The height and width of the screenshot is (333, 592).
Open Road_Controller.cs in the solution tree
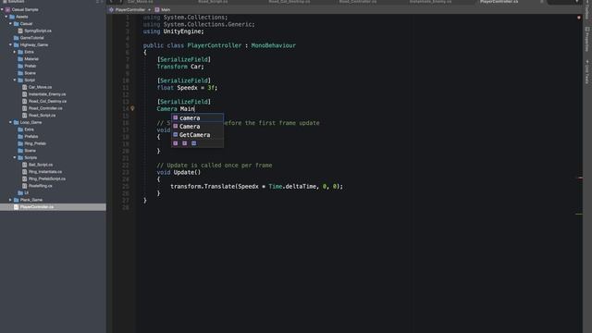pos(45,108)
